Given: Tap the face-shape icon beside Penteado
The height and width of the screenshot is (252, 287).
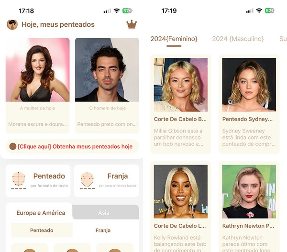Looking at the screenshot, I should pos(19,180).
